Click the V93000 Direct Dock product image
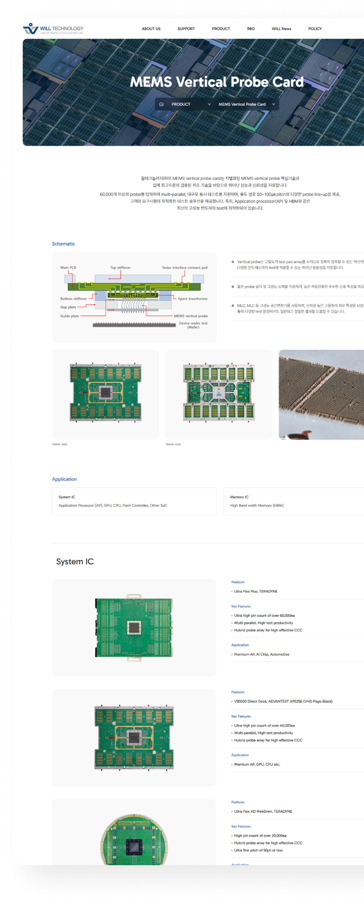The image size is (364, 904). coord(134,737)
